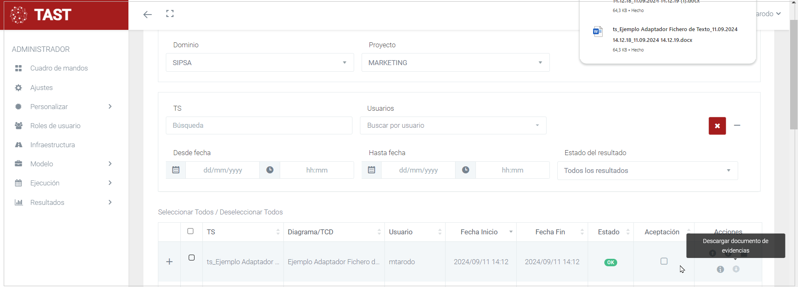Open Cuadro de mandos in sidebar
The width and height of the screenshot is (798, 287).
[x=59, y=68]
